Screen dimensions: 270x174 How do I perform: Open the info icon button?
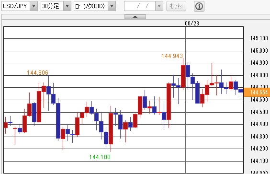click(199, 6)
